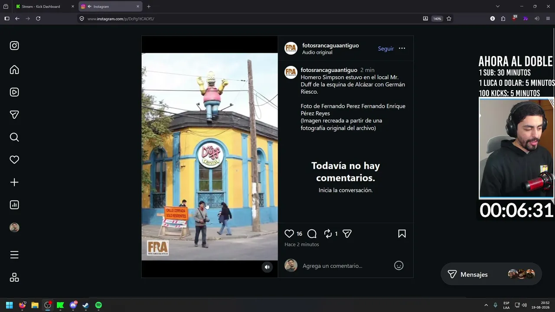This screenshot has width=555, height=312.
Task: Click the post video of Duff building
Action: [209, 156]
